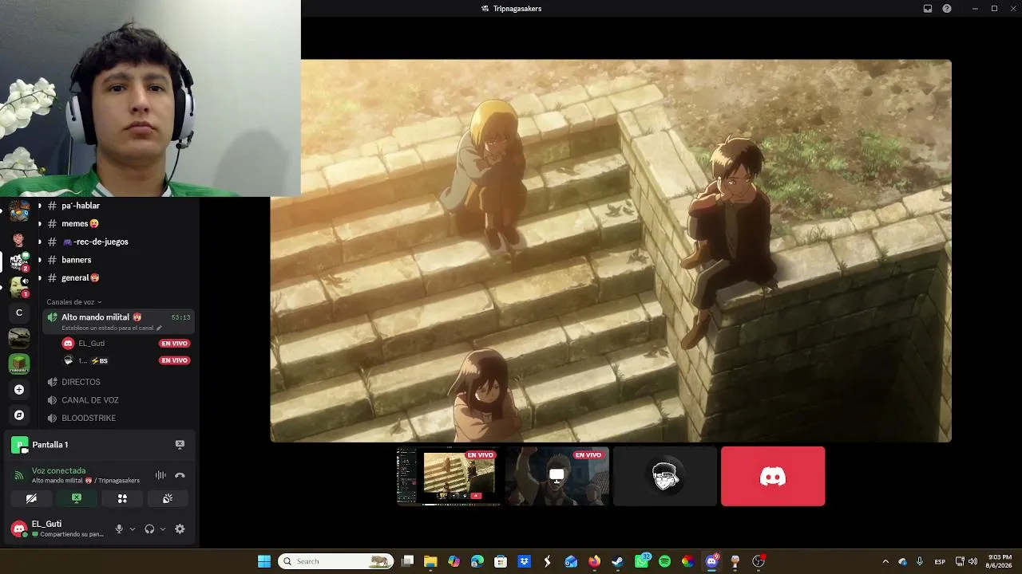Open Microsoft Store from the taskbar

pyautogui.click(x=501, y=561)
